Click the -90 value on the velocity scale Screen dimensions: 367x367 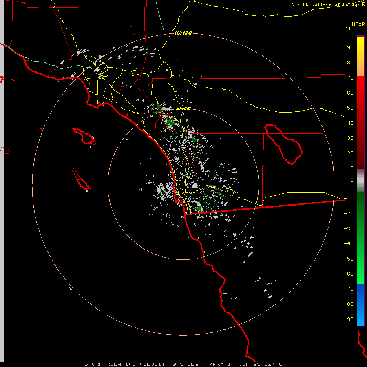(349, 319)
